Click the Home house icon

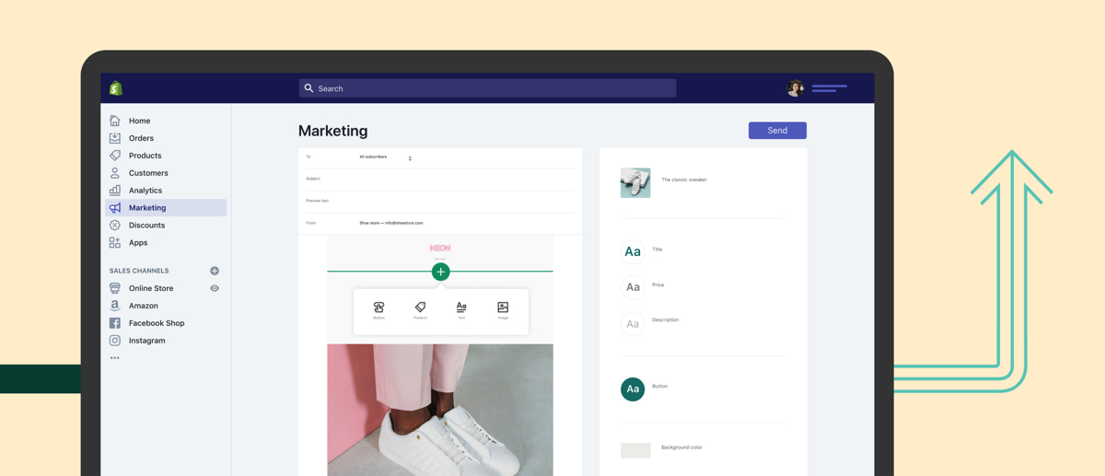[x=115, y=121]
